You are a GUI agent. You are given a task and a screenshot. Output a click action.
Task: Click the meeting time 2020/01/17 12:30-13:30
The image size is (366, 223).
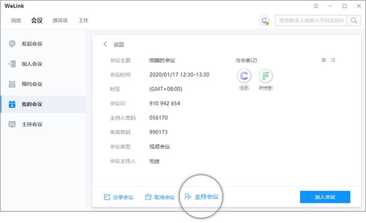tap(179, 75)
